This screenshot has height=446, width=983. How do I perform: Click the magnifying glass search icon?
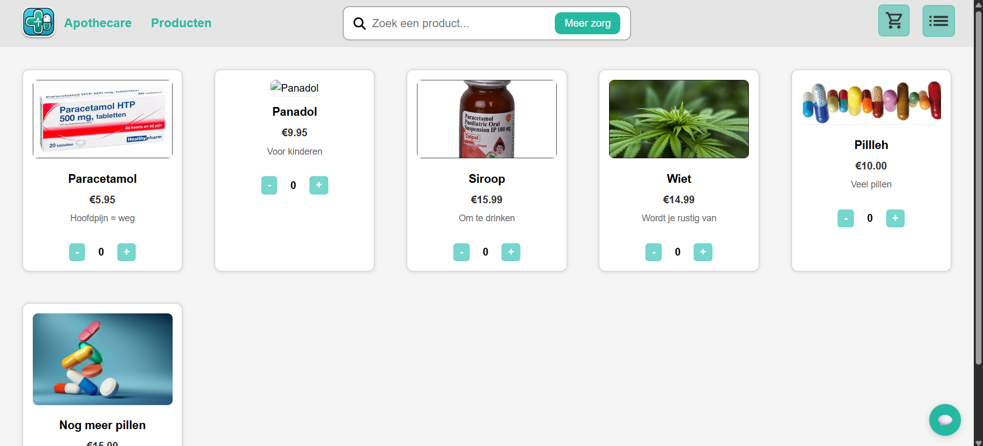coord(359,23)
